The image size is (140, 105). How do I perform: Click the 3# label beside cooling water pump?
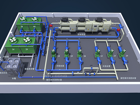point(85,56)
